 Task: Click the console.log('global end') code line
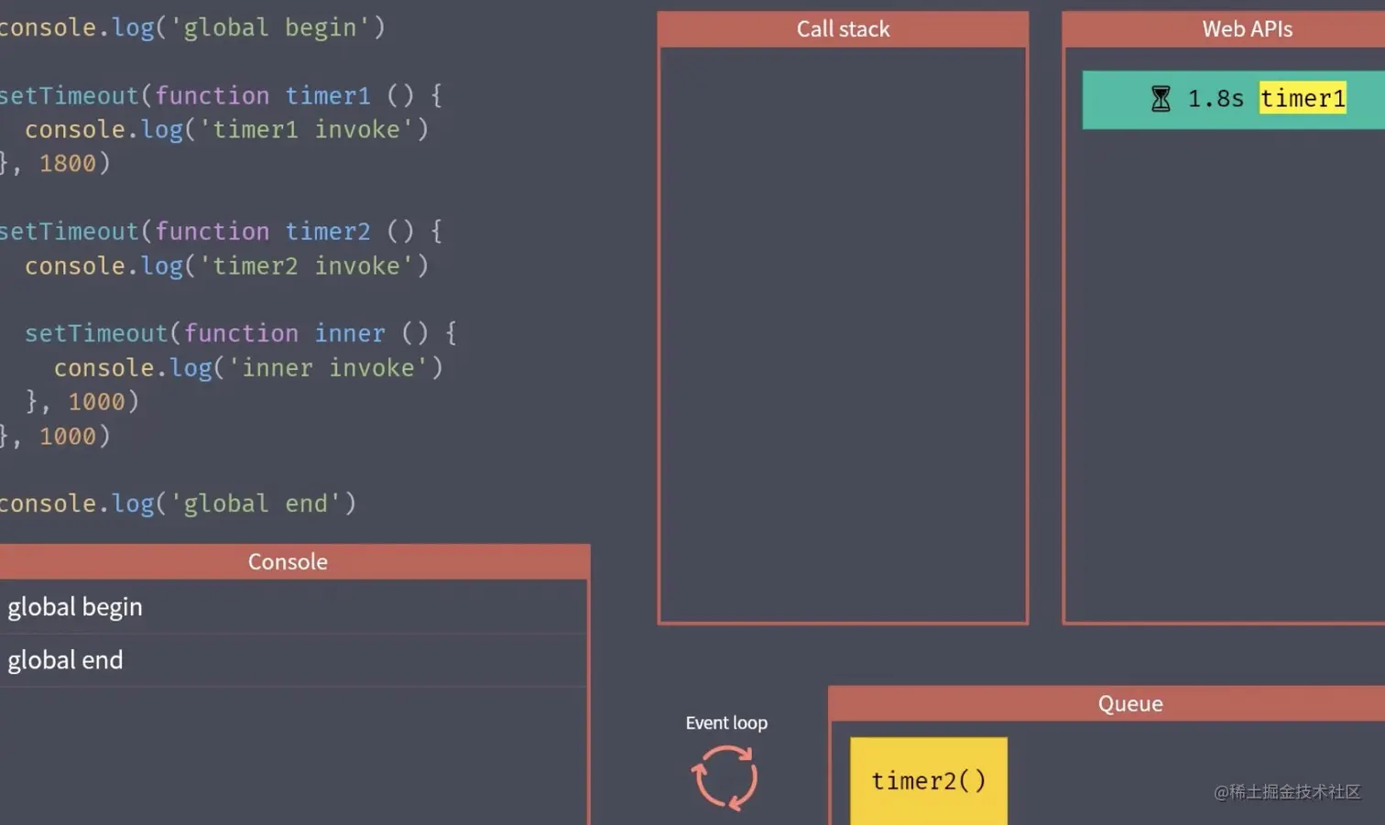coord(178,504)
